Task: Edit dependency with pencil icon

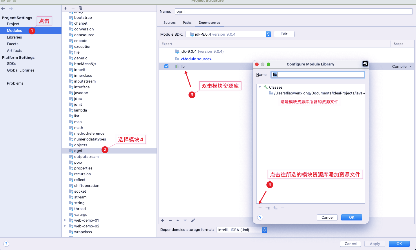Action: 193,220
